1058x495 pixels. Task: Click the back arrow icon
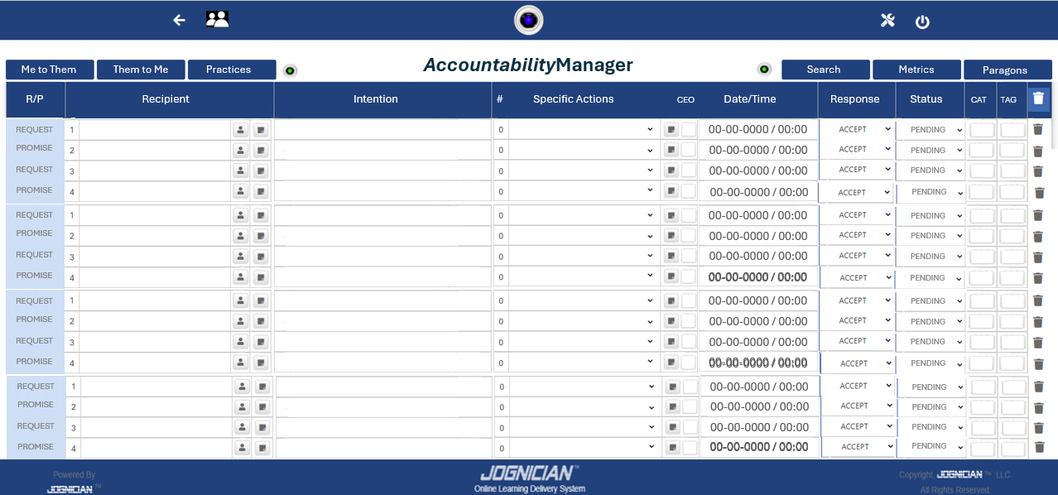(179, 20)
